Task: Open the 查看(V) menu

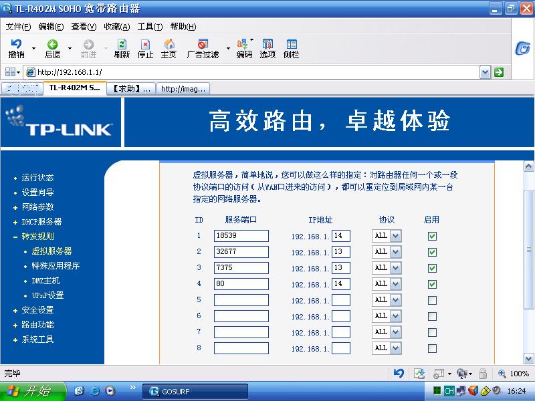Action: coord(84,27)
